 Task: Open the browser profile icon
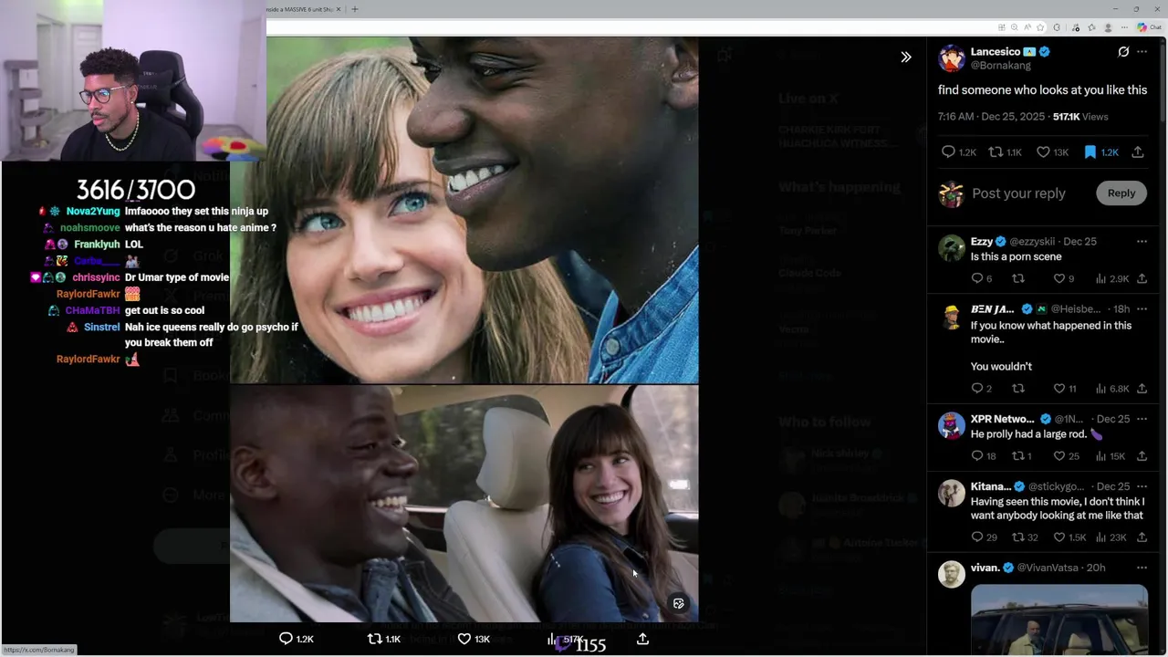[x=1109, y=27]
